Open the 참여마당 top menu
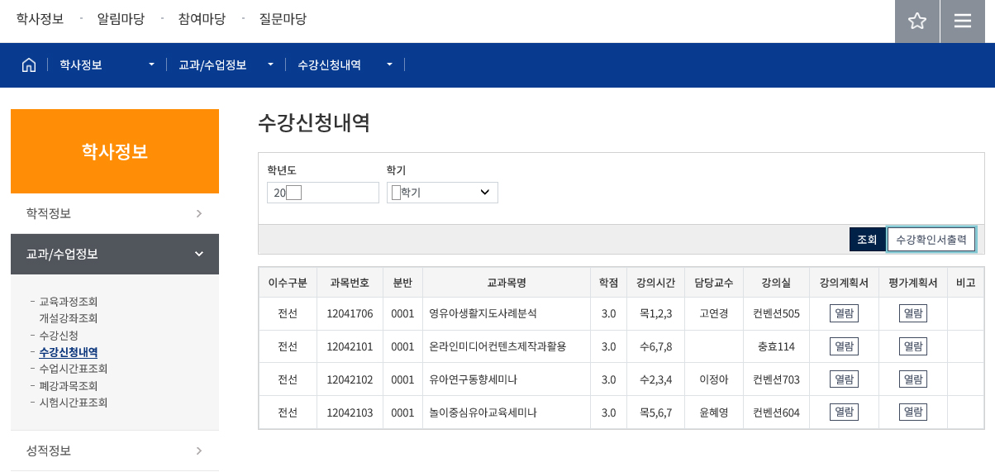Screen dimensions: 995x472 coord(202,19)
